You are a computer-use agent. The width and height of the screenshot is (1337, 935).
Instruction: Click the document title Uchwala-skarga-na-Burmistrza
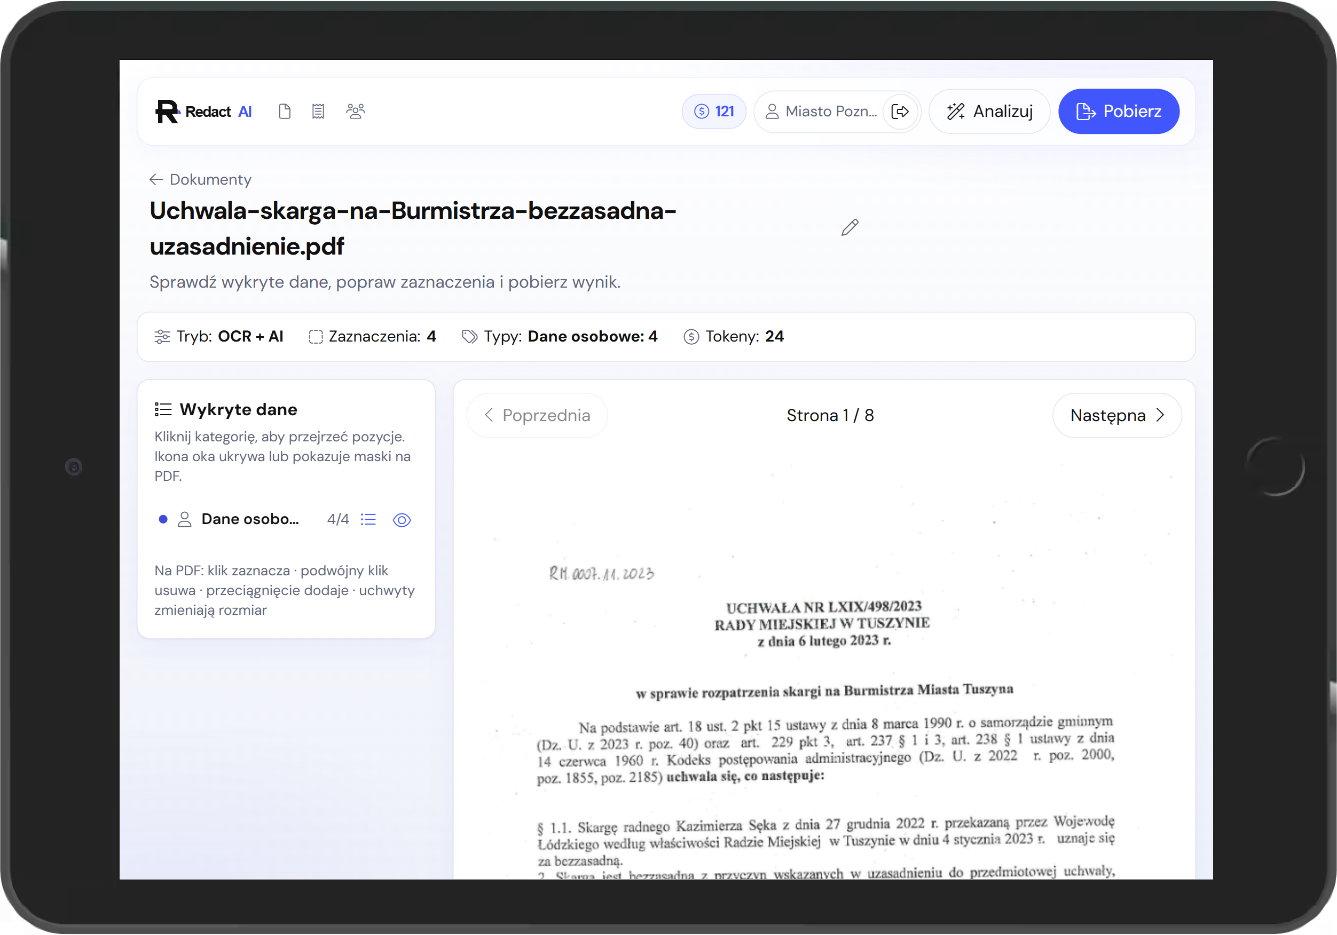click(413, 228)
